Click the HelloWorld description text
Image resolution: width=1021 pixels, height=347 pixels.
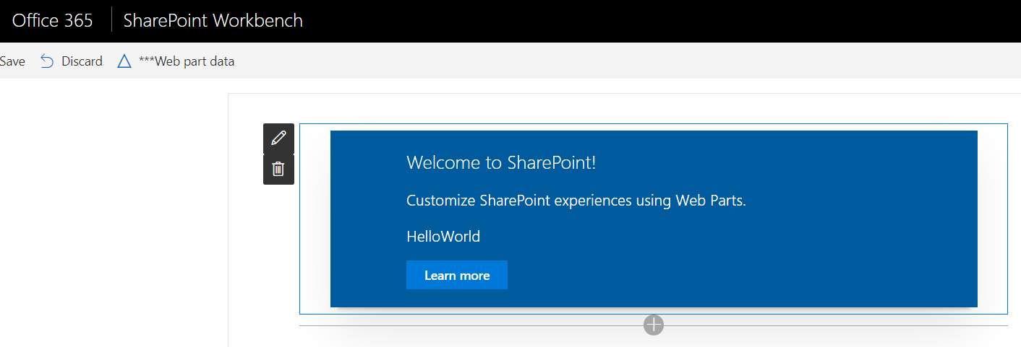443,236
